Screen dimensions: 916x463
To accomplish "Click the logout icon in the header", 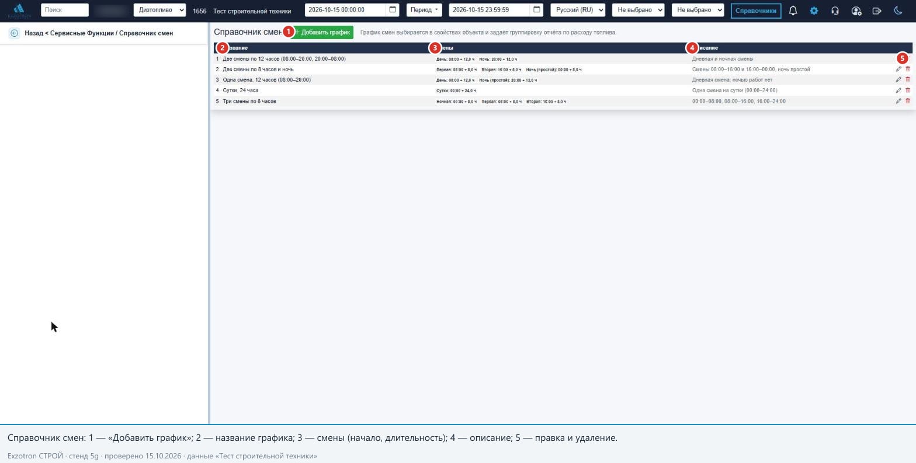I will [877, 11].
